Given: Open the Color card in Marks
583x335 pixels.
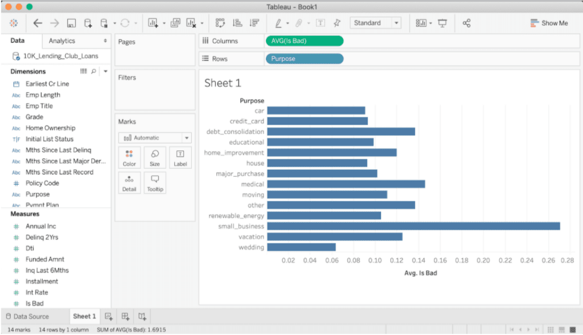Looking at the screenshot, I should point(129,157).
